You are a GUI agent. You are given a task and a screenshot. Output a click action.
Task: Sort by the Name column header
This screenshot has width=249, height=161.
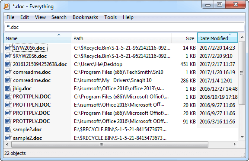(37, 38)
